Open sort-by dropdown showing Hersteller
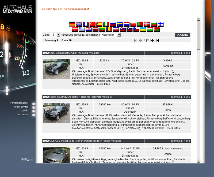The width and height of the screenshot is (214, 177). pos(111,35)
